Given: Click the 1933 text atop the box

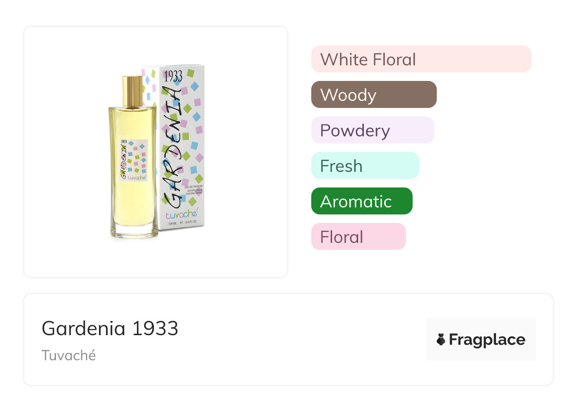Looking at the screenshot, I should 172,76.
